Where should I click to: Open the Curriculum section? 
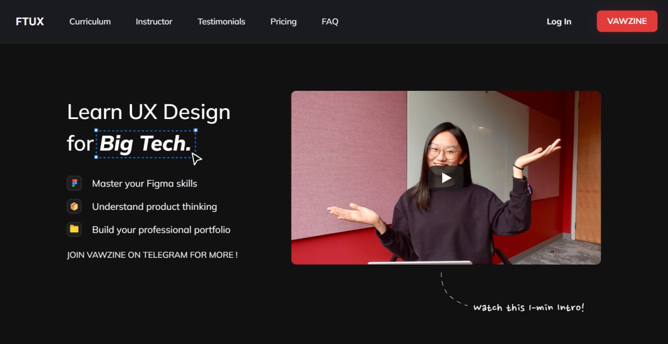[x=90, y=21]
